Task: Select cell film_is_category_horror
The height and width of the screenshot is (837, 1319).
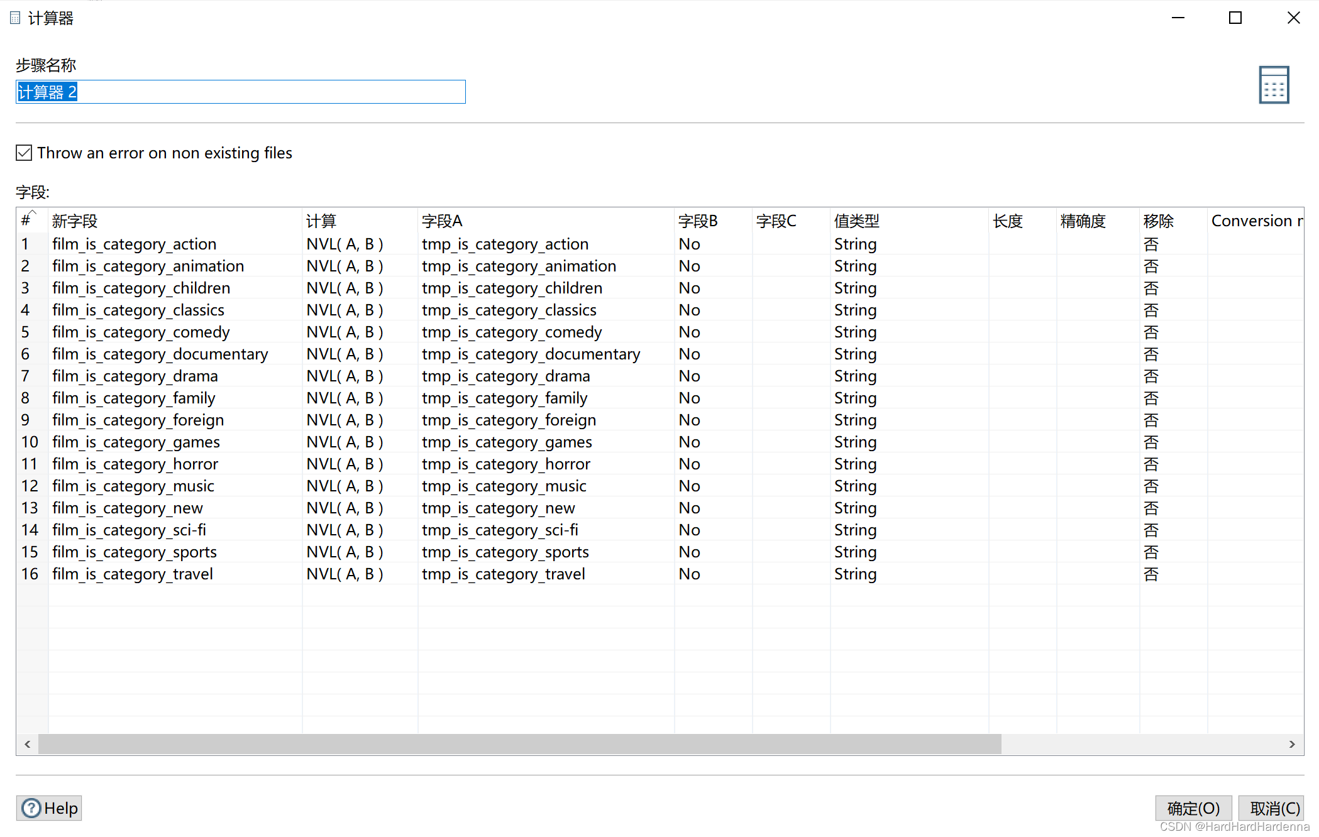Action: [175, 464]
